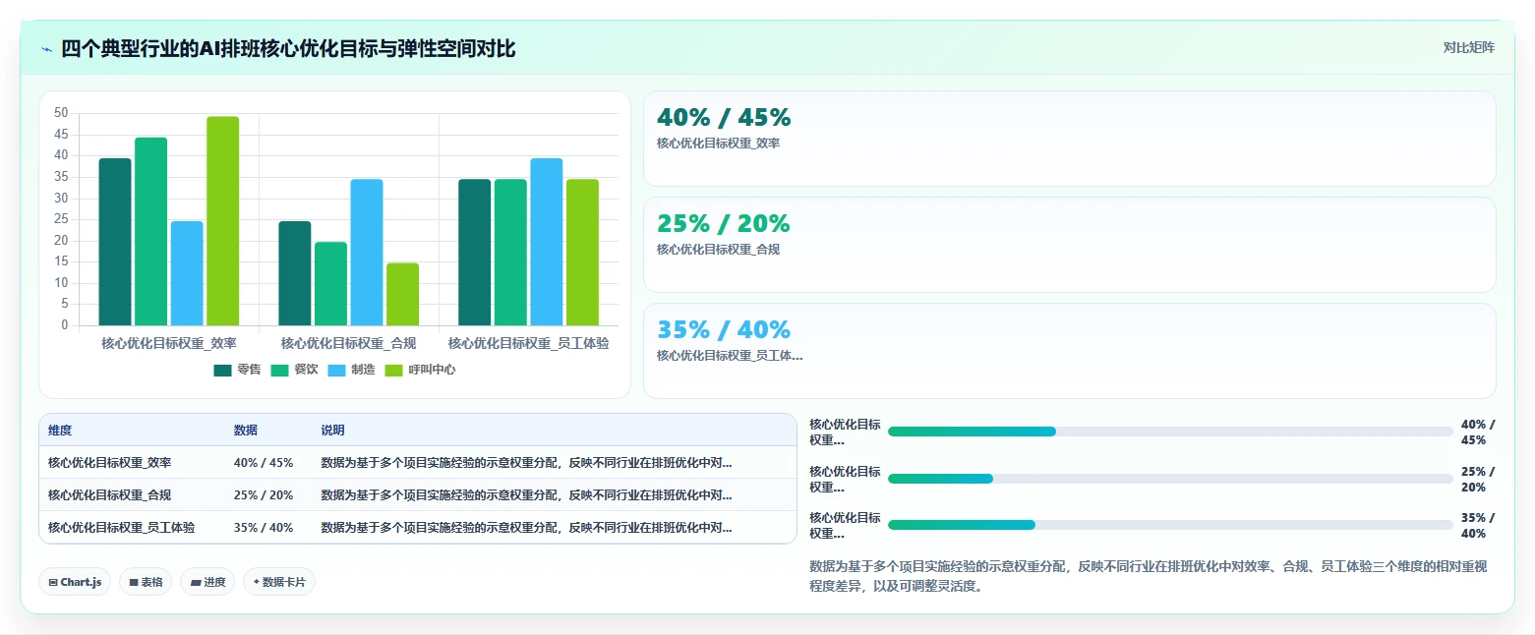Screen dimensions: 1535x635
Task: Click the 25% / 20% data card
Action: tap(1069, 245)
